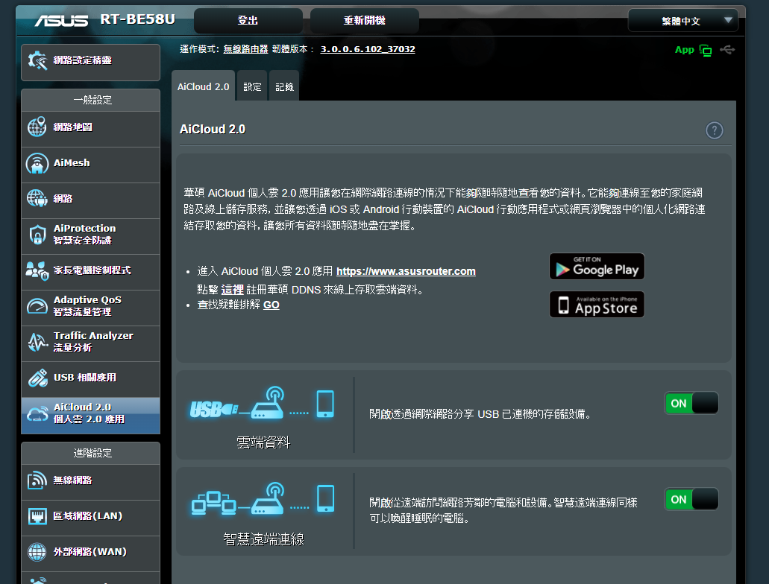Click the 網路地圖 globe icon
The width and height of the screenshot is (769, 584).
[x=37, y=127]
